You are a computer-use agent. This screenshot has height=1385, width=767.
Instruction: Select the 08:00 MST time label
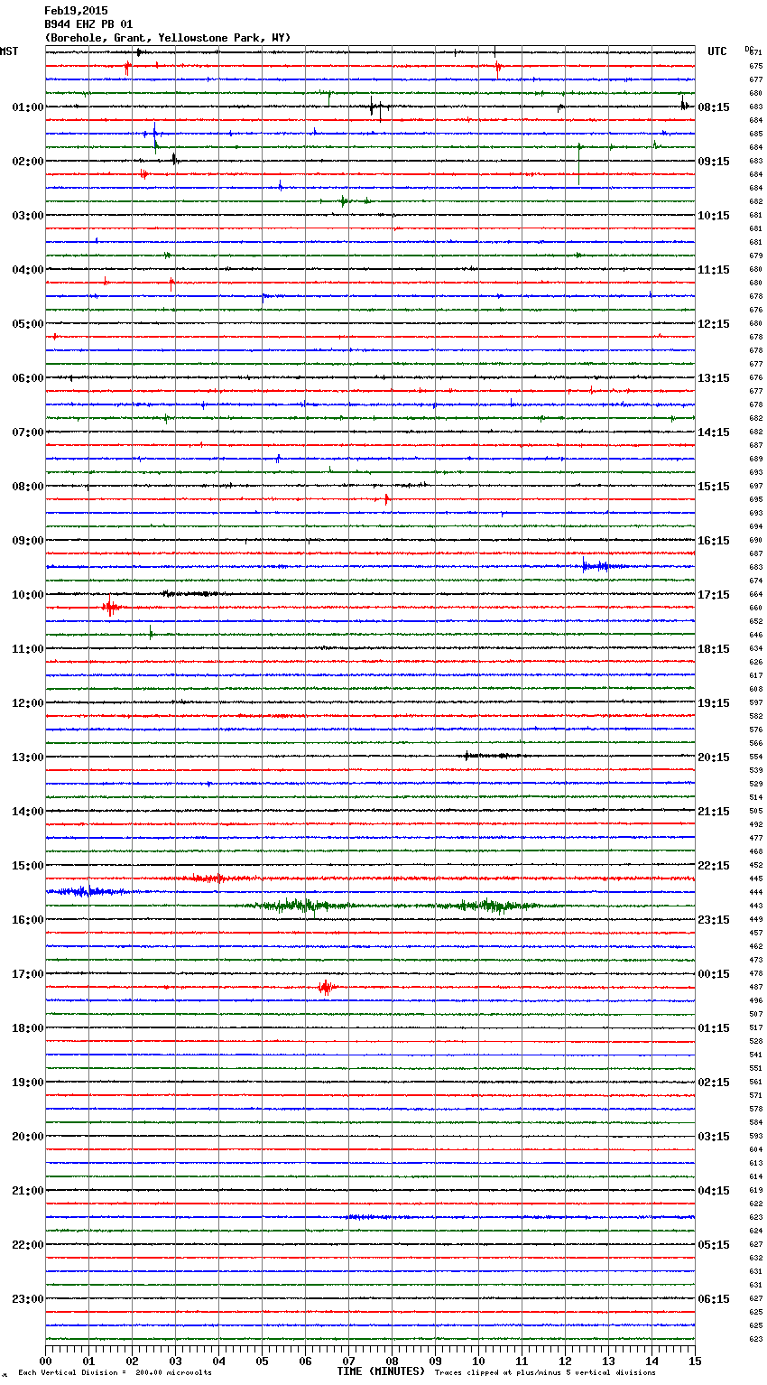click(x=28, y=487)
